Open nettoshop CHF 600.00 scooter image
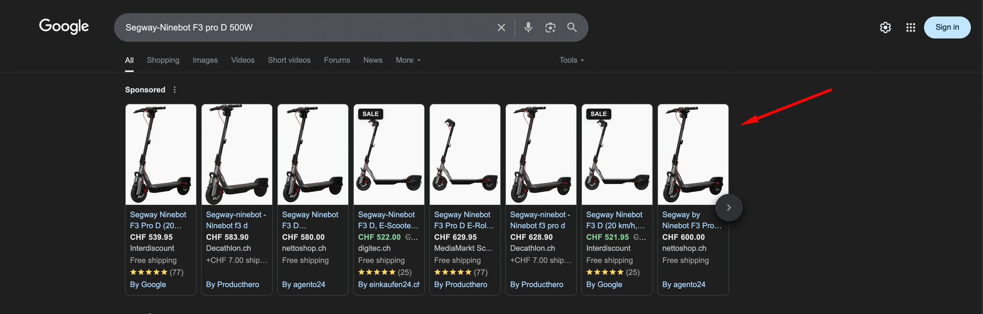This screenshot has height=314, width=983. (693, 155)
